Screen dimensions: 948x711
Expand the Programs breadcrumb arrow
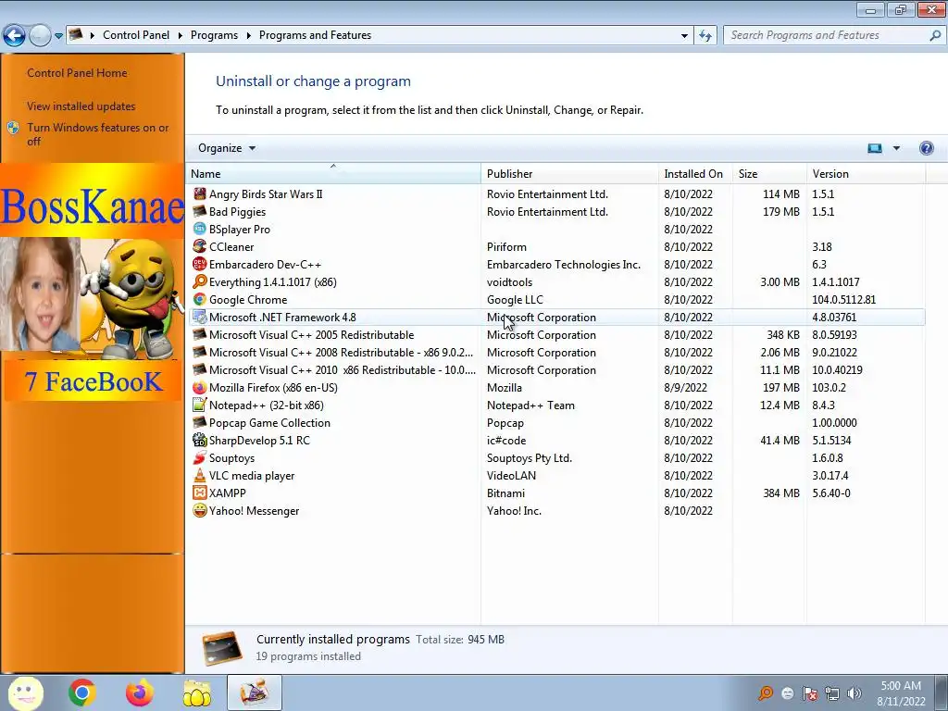pos(248,36)
